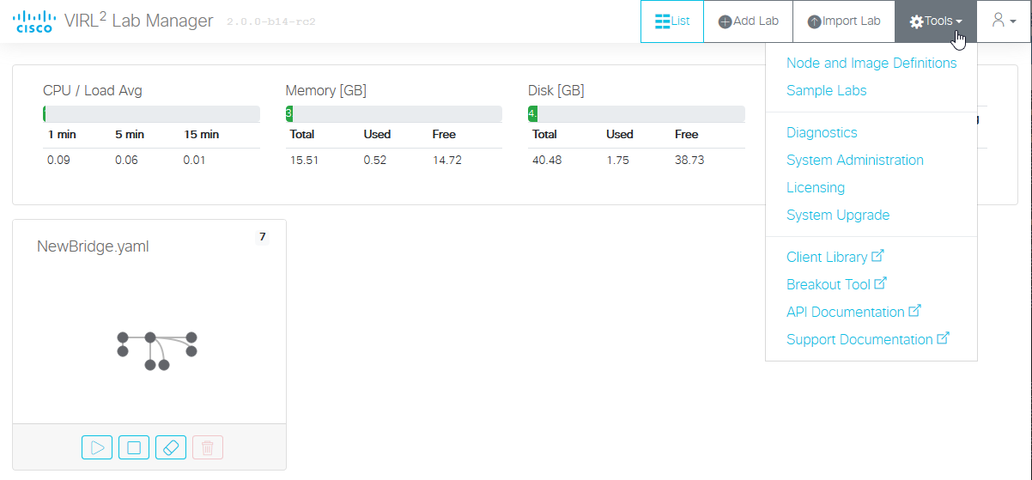Click version text 2.0.0-b14-rc2
1032x480 pixels.
click(271, 22)
